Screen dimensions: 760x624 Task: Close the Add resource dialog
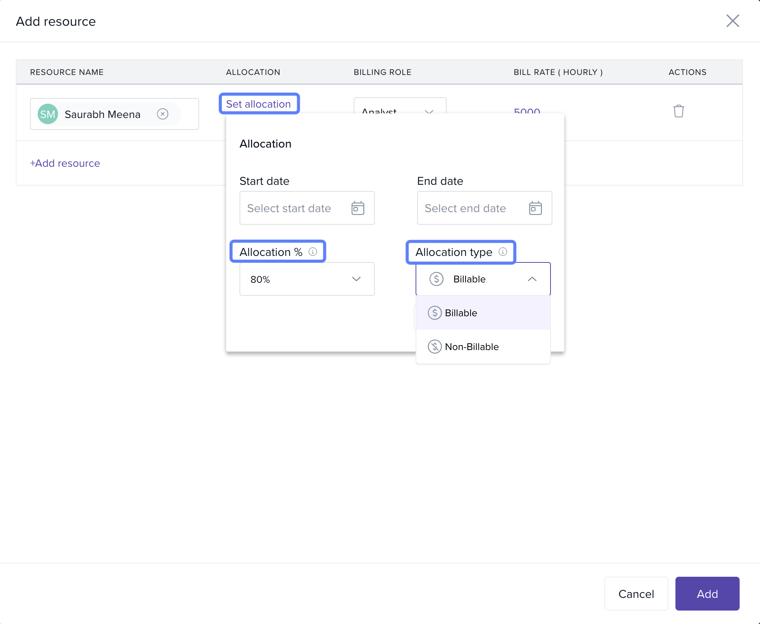(x=733, y=21)
